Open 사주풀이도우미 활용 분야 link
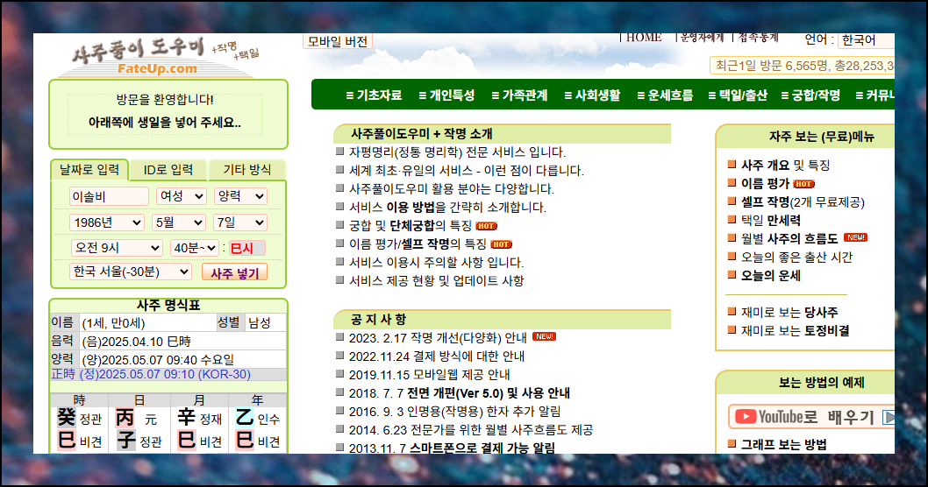928x487 pixels. (451, 189)
